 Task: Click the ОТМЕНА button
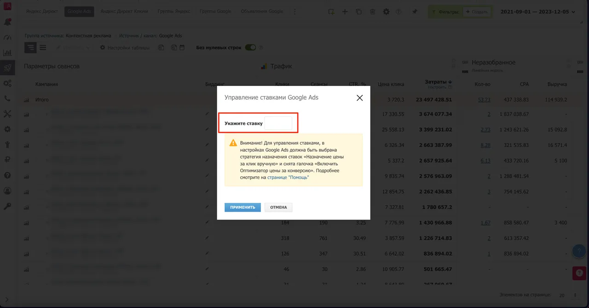pyautogui.click(x=278, y=207)
